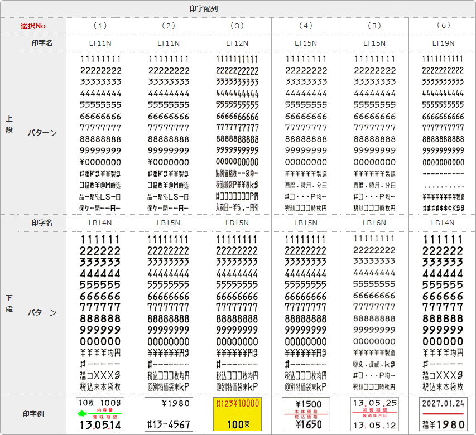This screenshot has height=435, width=476.
Task: Click the 2027.01.24 date print sample
Action: (443, 414)
